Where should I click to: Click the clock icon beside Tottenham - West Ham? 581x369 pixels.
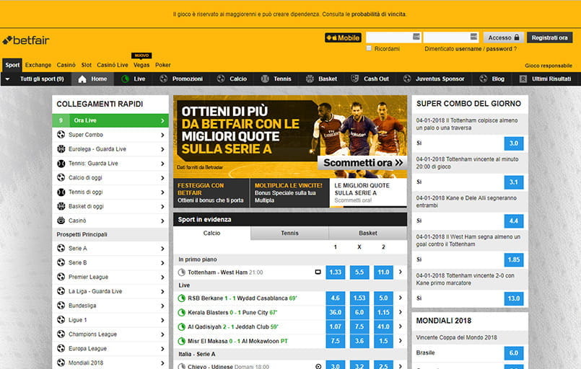click(182, 272)
